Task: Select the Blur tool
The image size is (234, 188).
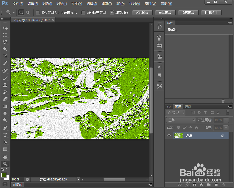Action: [5, 113]
